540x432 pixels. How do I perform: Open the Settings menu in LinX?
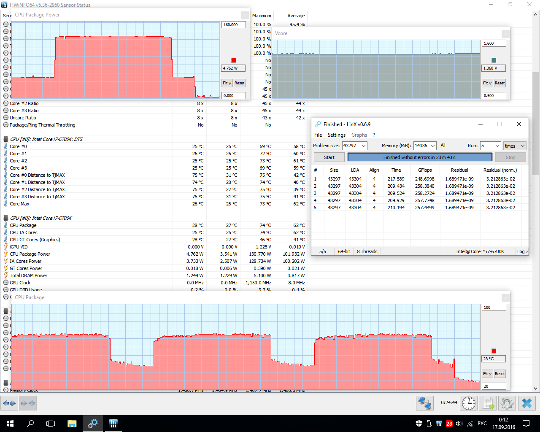337,135
